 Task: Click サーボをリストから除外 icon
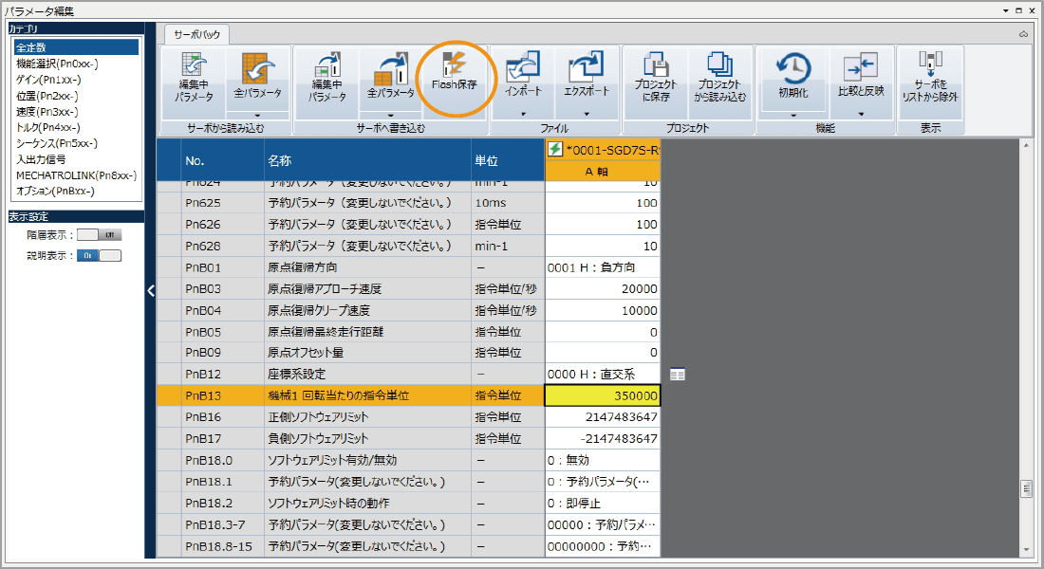tap(930, 76)
